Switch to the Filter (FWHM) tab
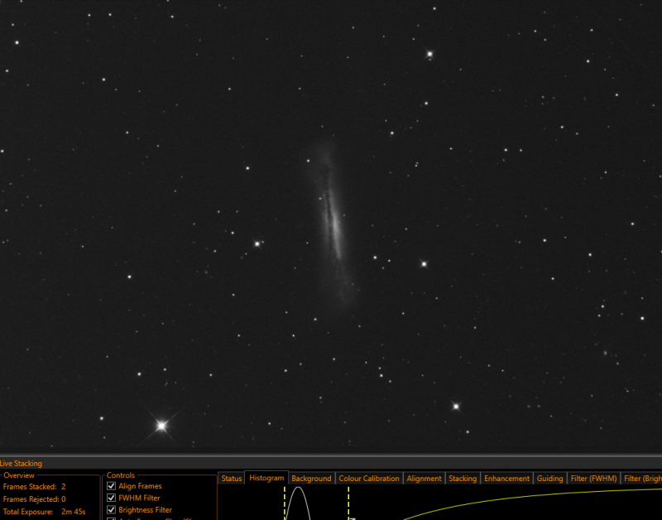The image size is (662, 520). tap(593, 478)
